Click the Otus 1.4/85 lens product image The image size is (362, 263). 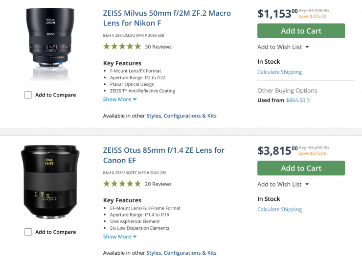click(x=50, y=181)
